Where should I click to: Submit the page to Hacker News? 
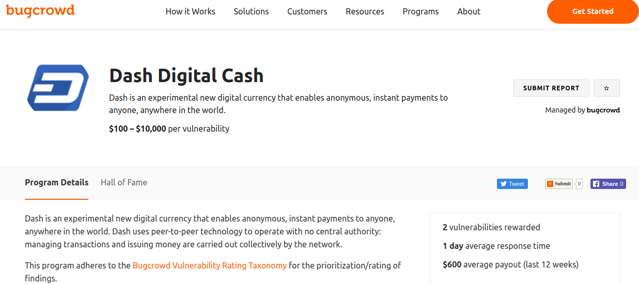pos(559,184)
